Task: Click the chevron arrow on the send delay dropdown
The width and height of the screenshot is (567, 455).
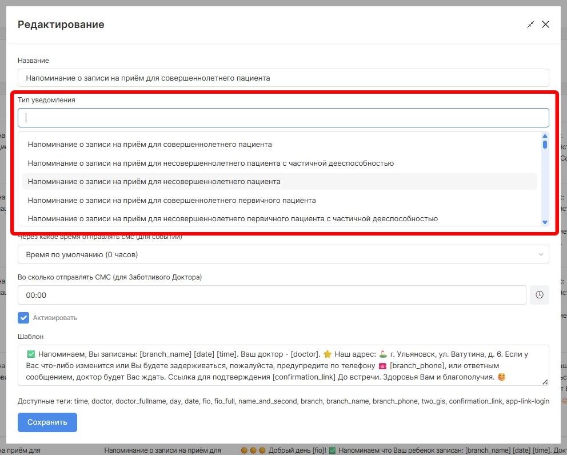Action: pos(541,254)
